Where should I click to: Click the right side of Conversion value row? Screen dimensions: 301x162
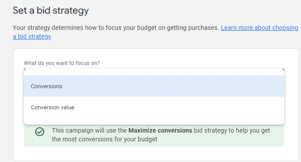(230, 107)
